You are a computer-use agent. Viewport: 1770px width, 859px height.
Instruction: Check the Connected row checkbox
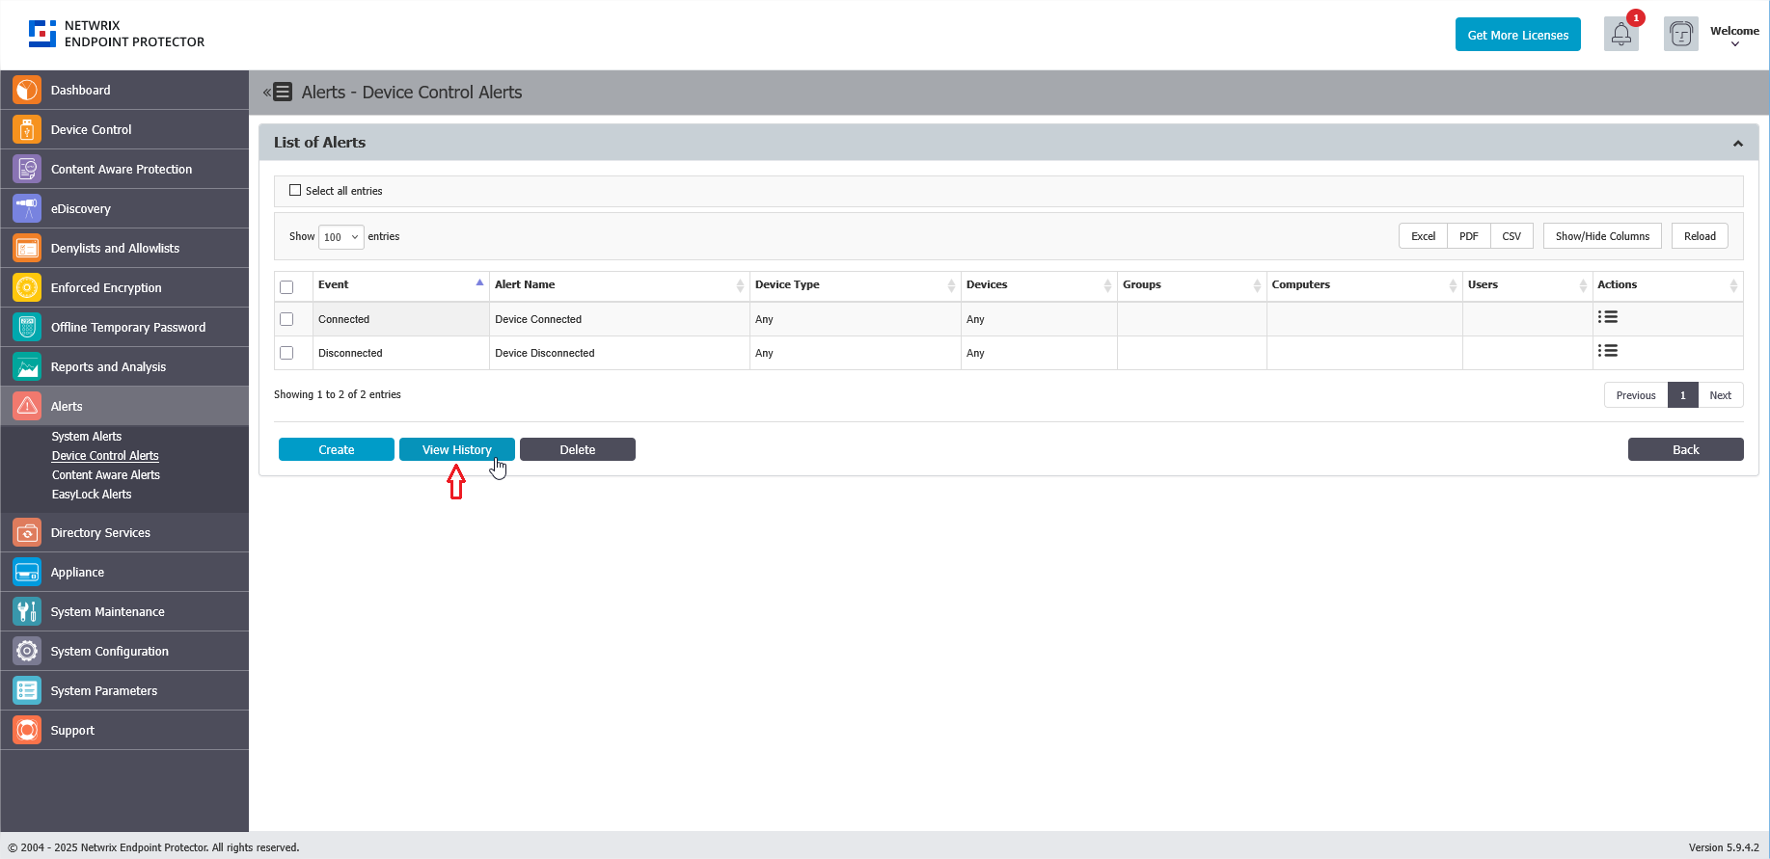pos(286,319)
